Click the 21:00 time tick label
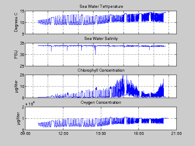This screenshot has height=146, width=195. pyautogui.click(x=176, y=133)
